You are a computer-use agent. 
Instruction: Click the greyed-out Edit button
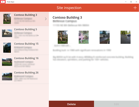pos(117,104)
